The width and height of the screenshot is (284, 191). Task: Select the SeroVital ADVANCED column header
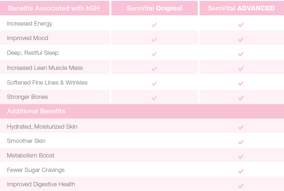point(241,8)
